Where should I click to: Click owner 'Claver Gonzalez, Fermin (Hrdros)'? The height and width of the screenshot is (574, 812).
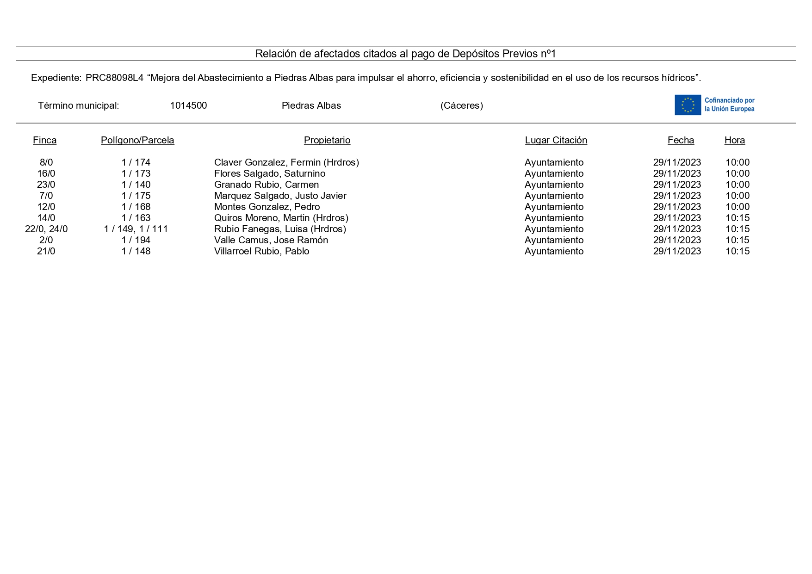[x=287, y=162]
